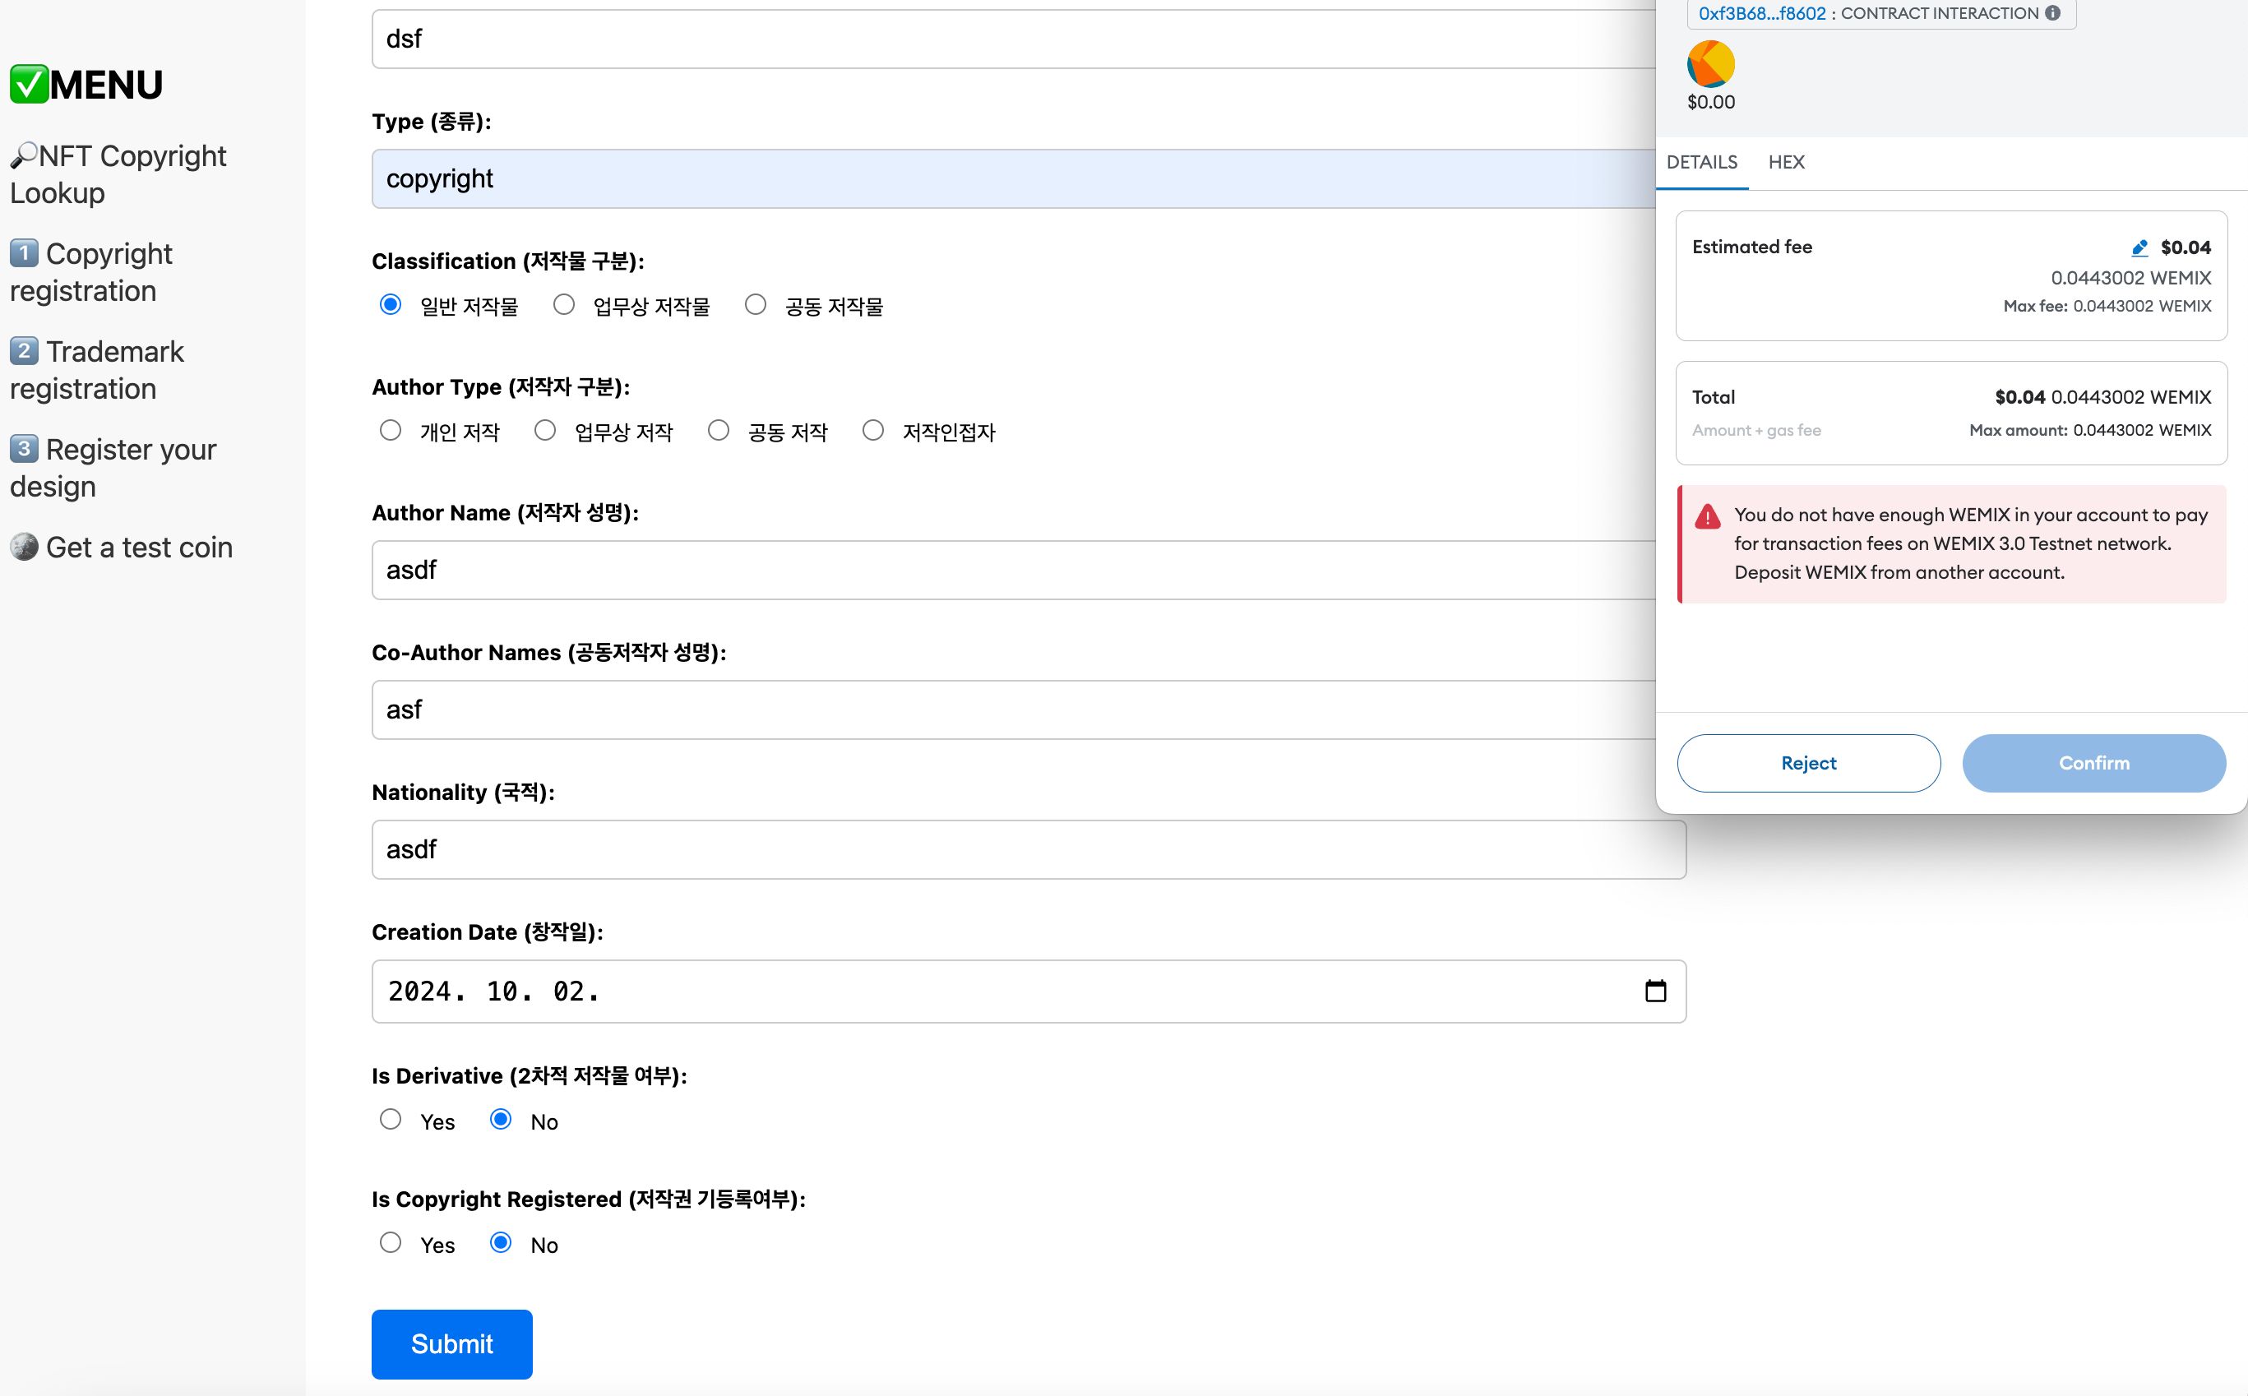Click the green checkmark MENU icon

[x=29, y=85]
